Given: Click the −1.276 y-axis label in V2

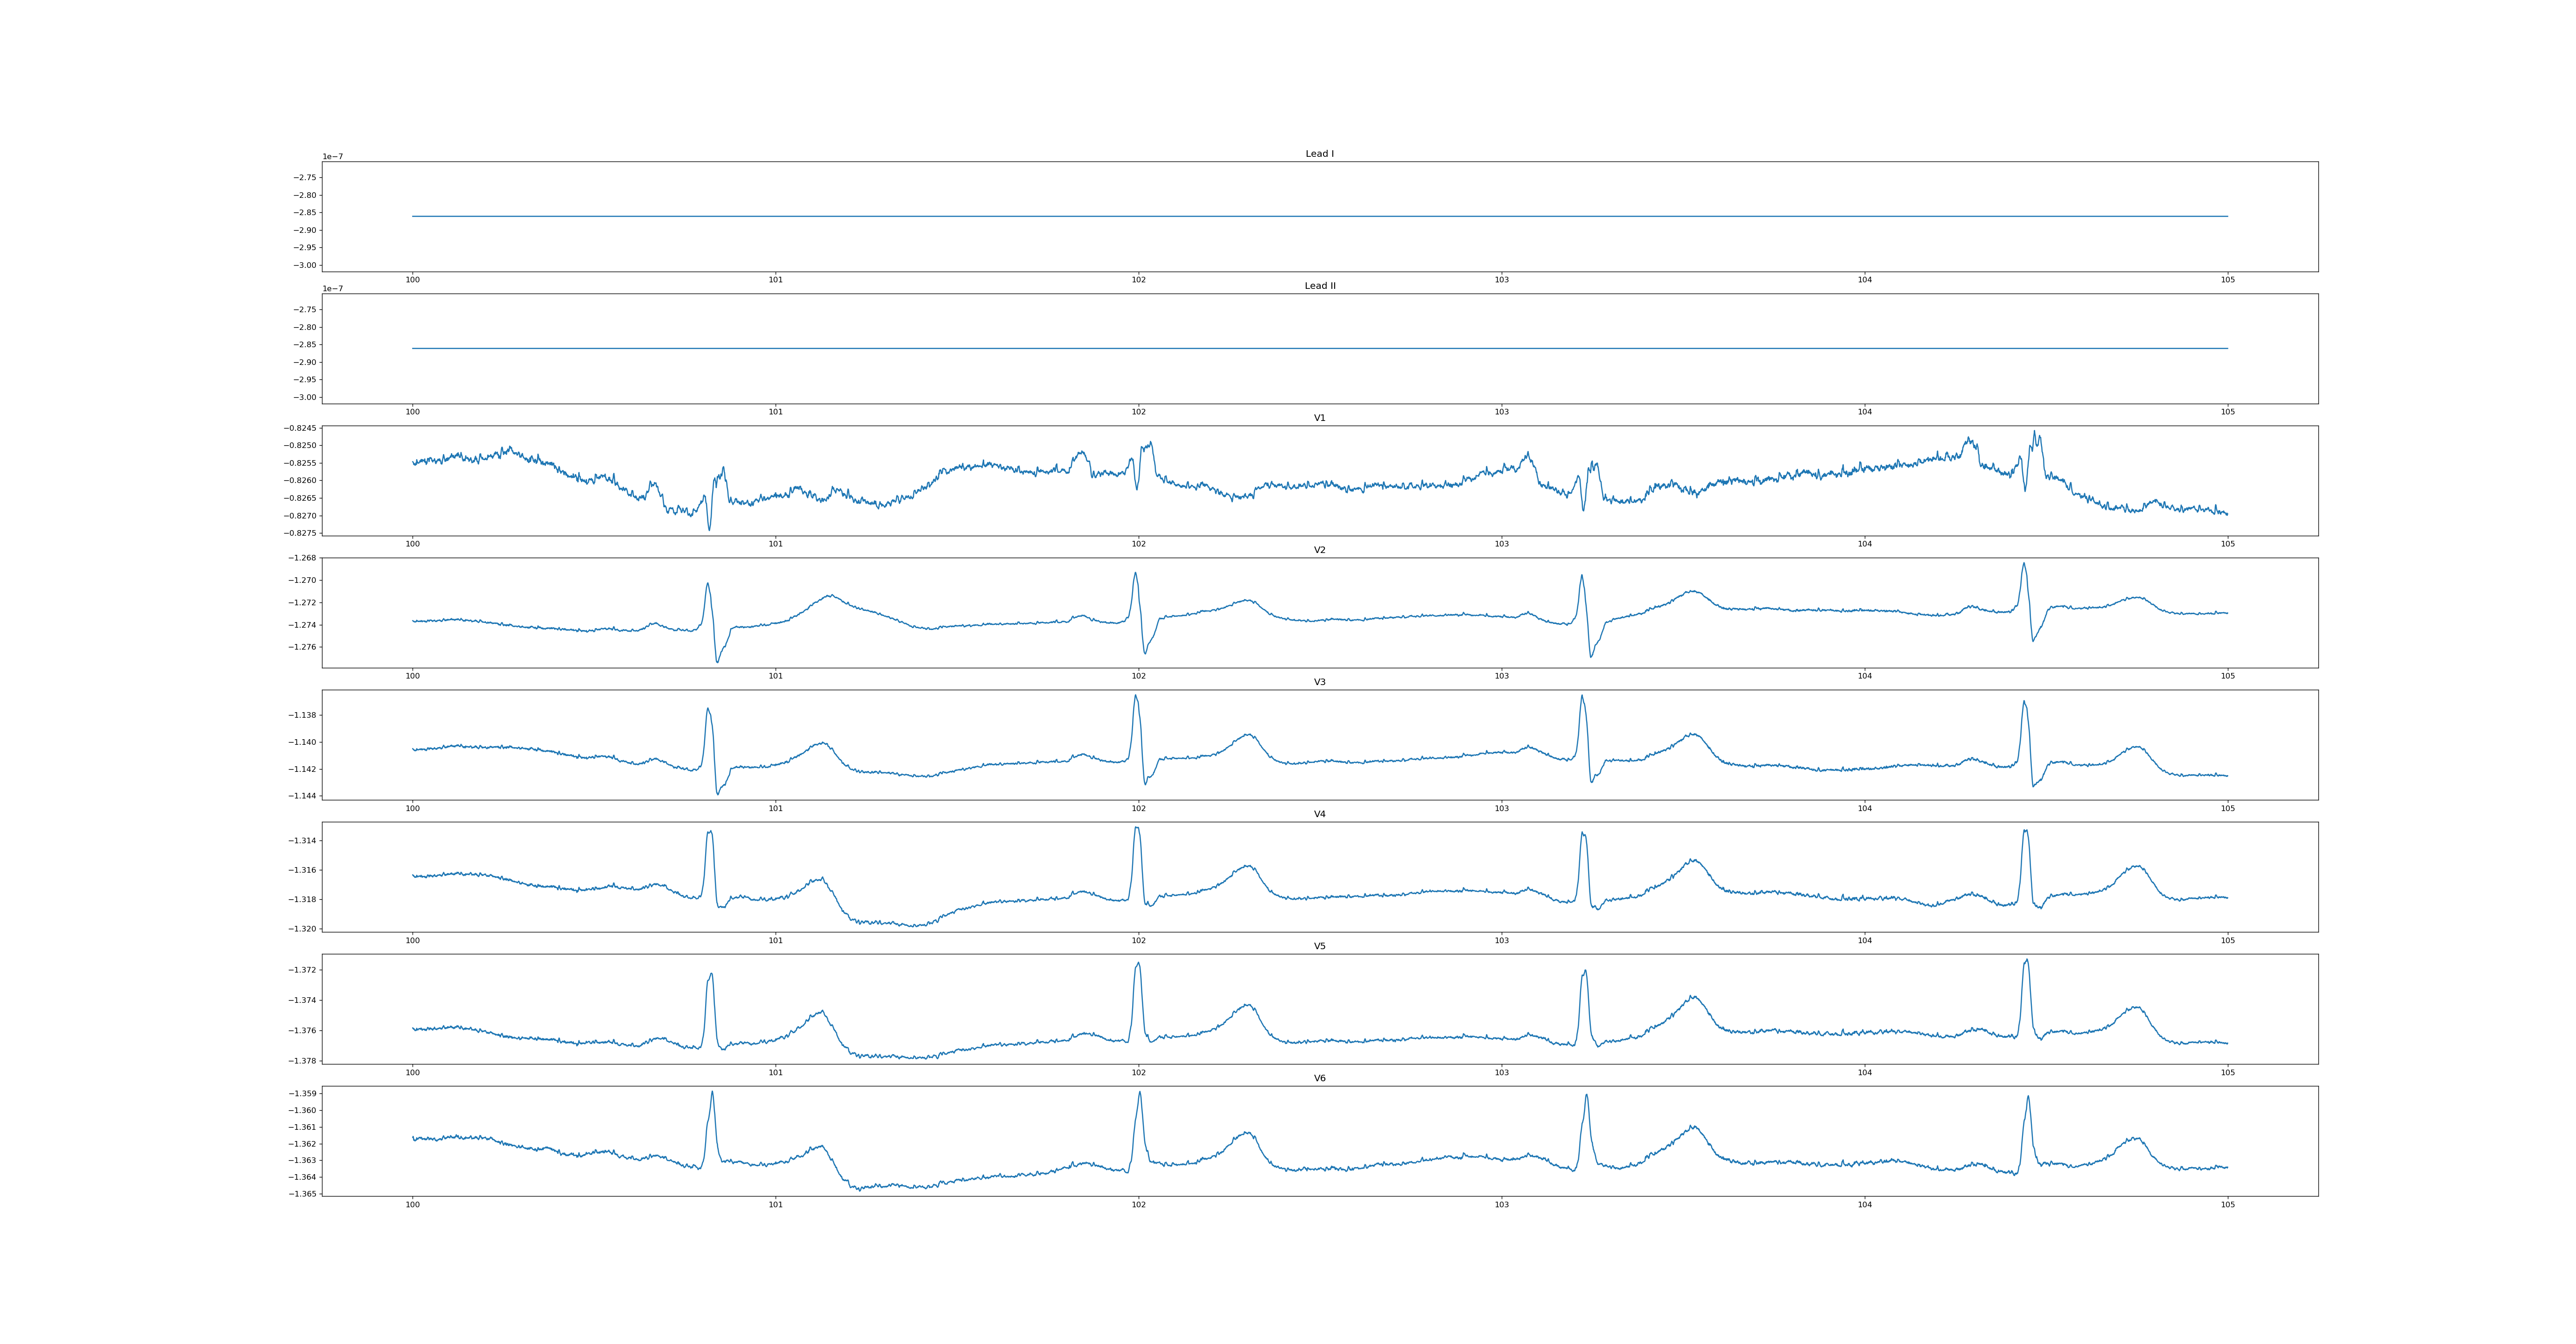Looking at the screenshot, I should pos(303,647).
